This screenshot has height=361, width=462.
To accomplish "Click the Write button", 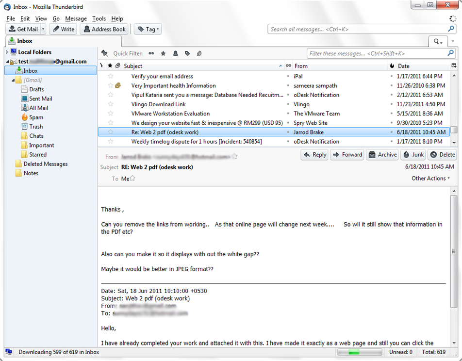I will pyautogui.click(x=64, y=29).
